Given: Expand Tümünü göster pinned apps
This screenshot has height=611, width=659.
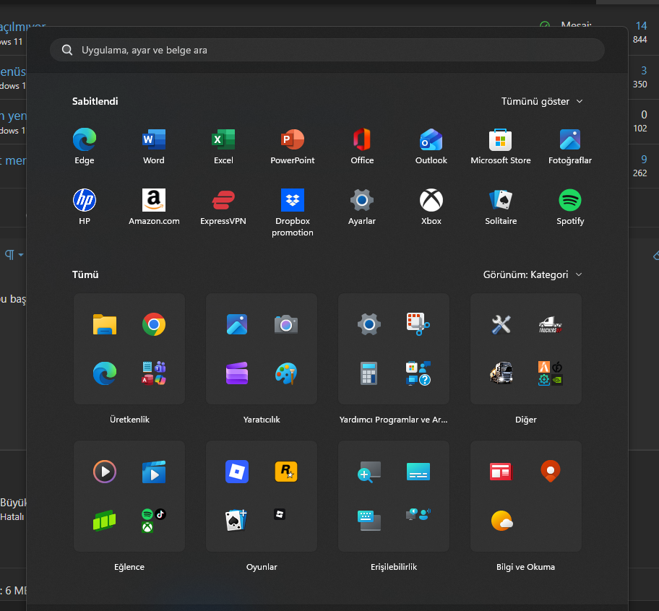Looking at the screenshot, I should coord(542,101).
